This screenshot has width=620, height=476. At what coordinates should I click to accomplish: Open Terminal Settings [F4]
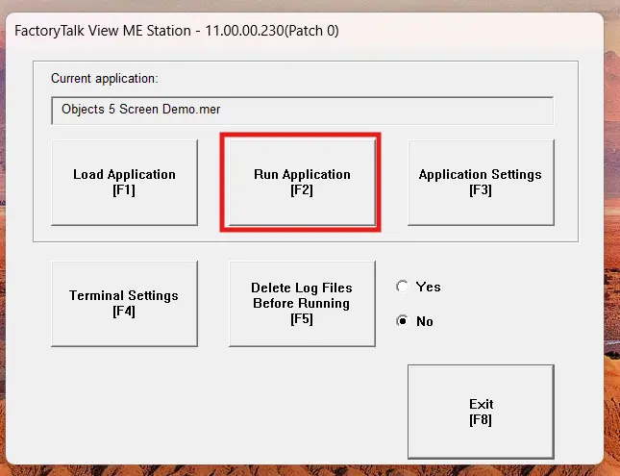click(x=124, y=304)
